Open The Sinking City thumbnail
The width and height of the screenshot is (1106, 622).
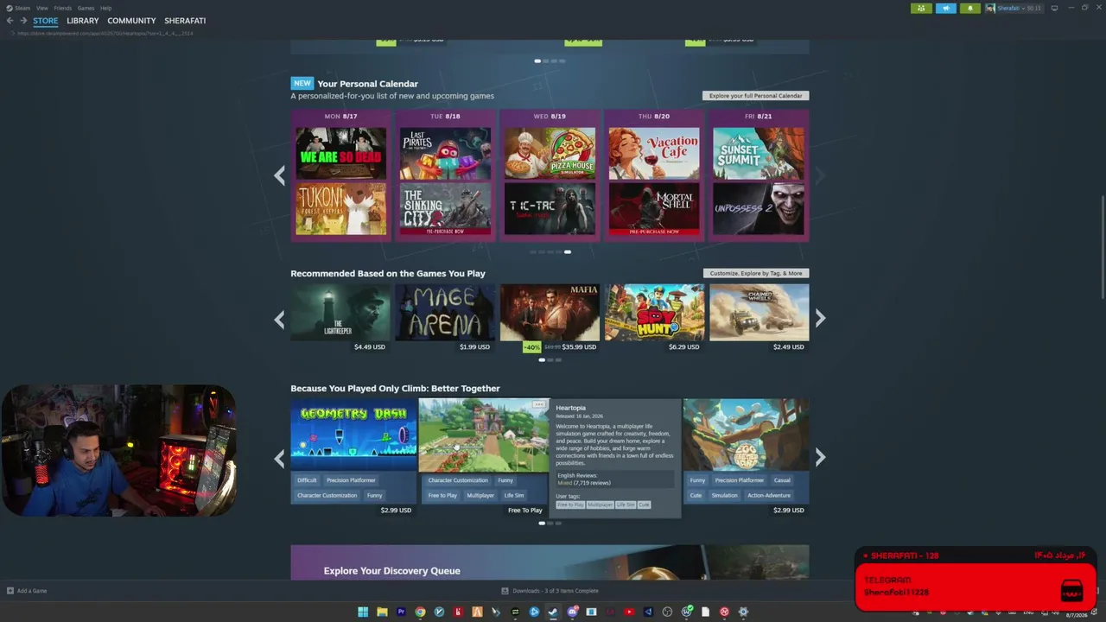click(445, 208)
